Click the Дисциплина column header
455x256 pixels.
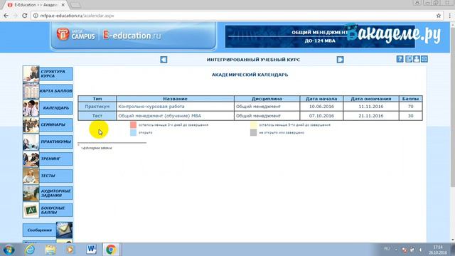tap(267, 99)
